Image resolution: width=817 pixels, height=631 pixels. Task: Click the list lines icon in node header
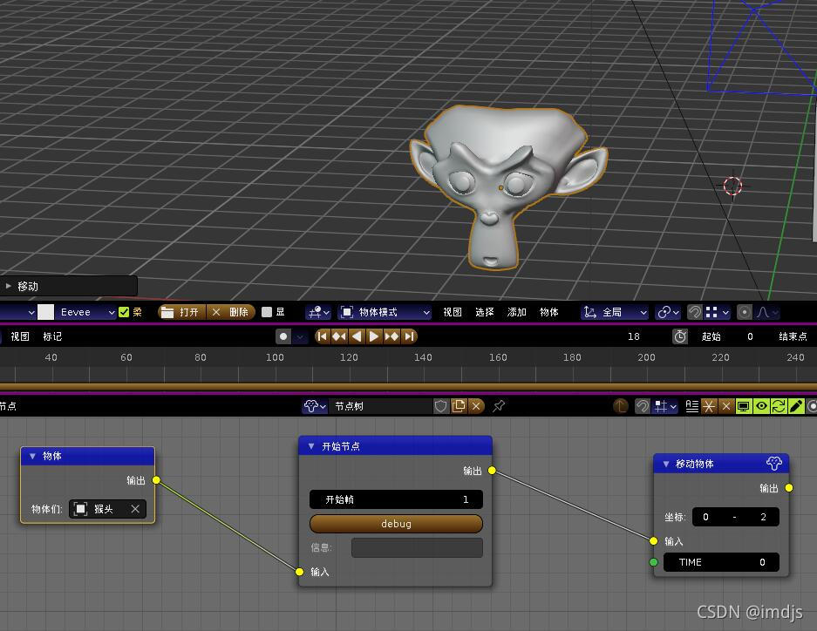tap(692, 406)
